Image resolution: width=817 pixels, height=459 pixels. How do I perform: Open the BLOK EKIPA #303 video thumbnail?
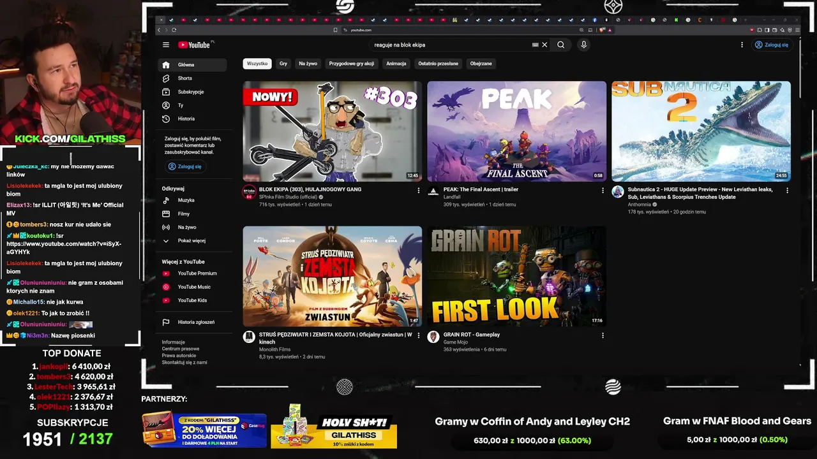332,131
